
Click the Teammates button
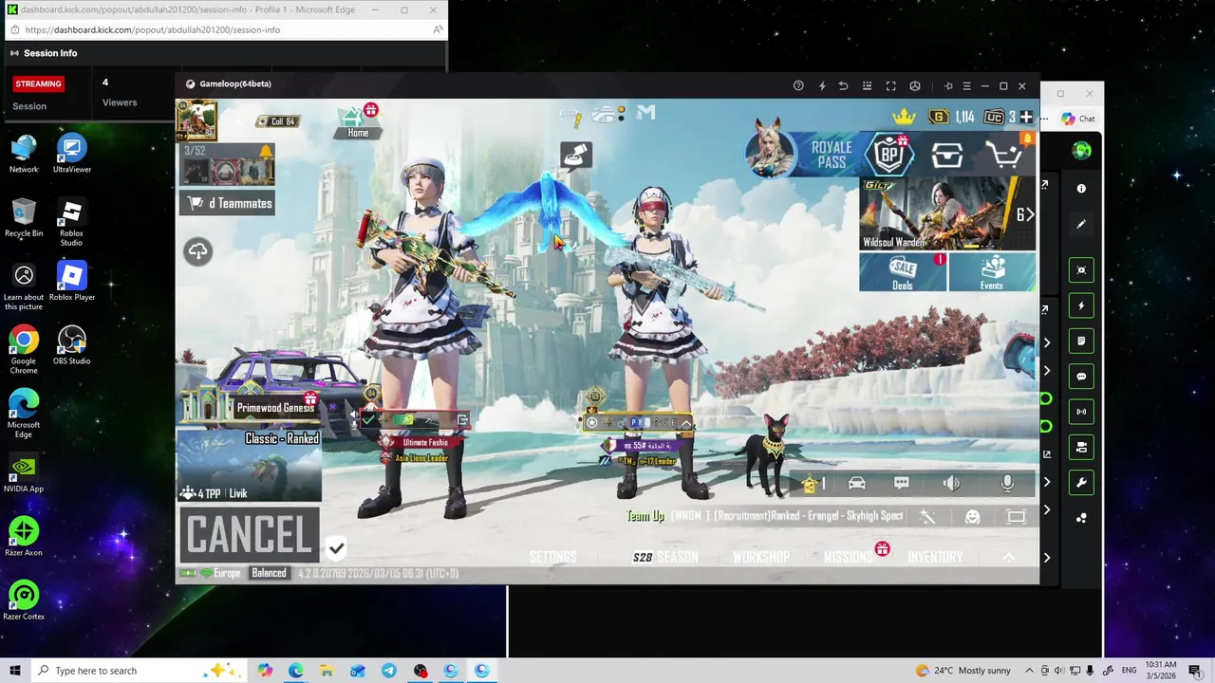[x=228, y=203]
